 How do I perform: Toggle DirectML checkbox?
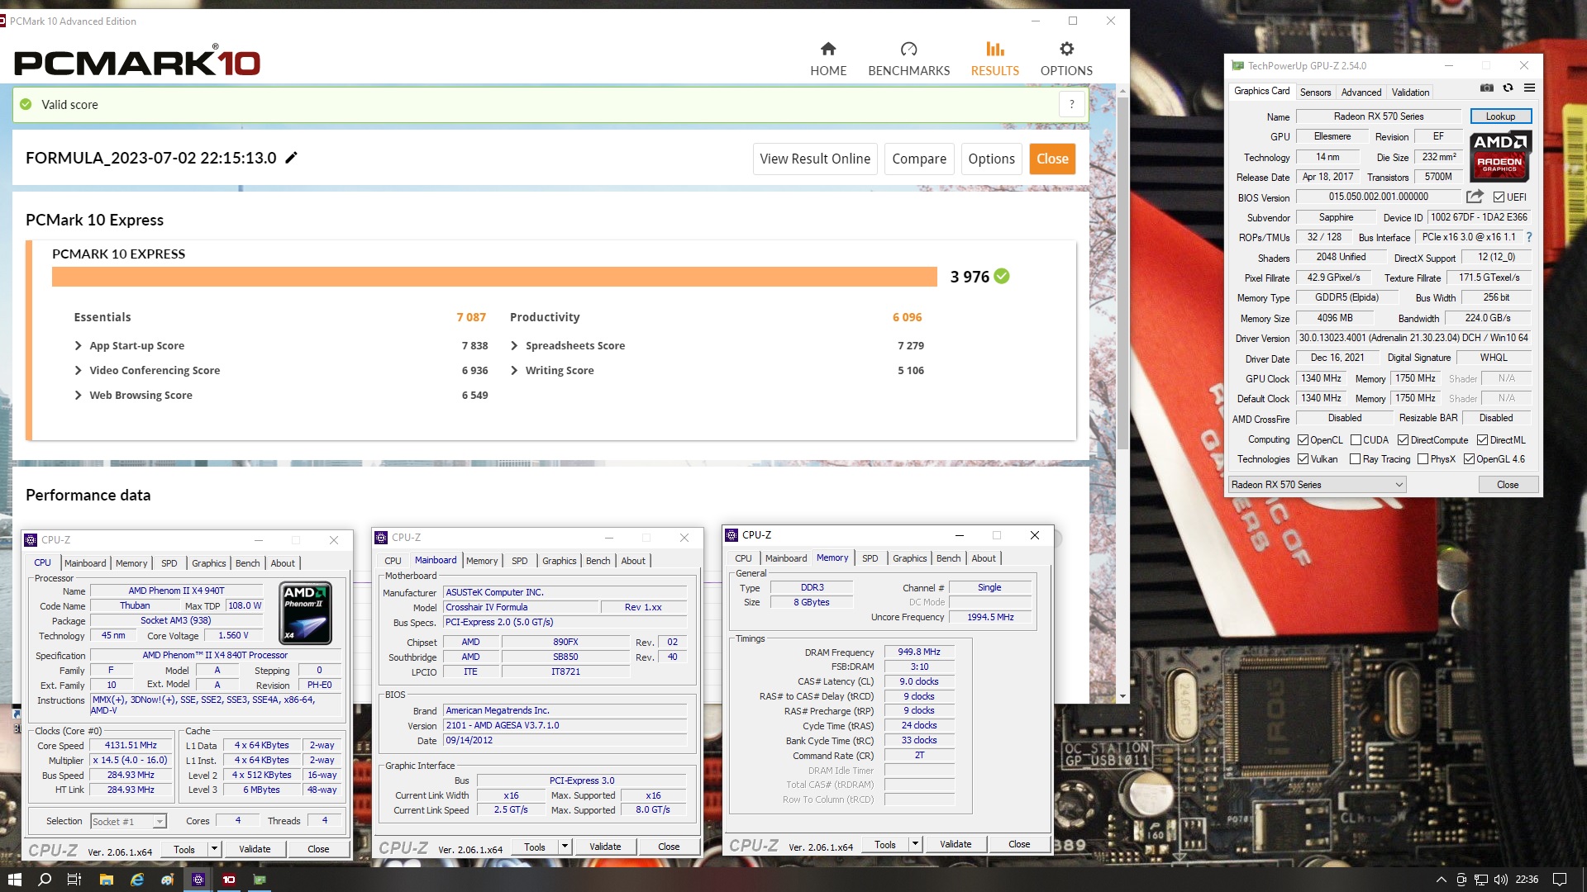pos(1482,440)
